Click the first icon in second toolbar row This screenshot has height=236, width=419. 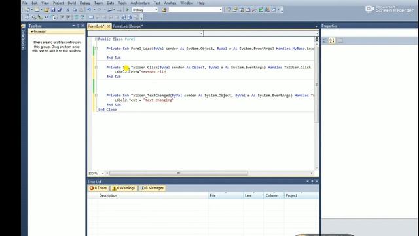(27, 17)
